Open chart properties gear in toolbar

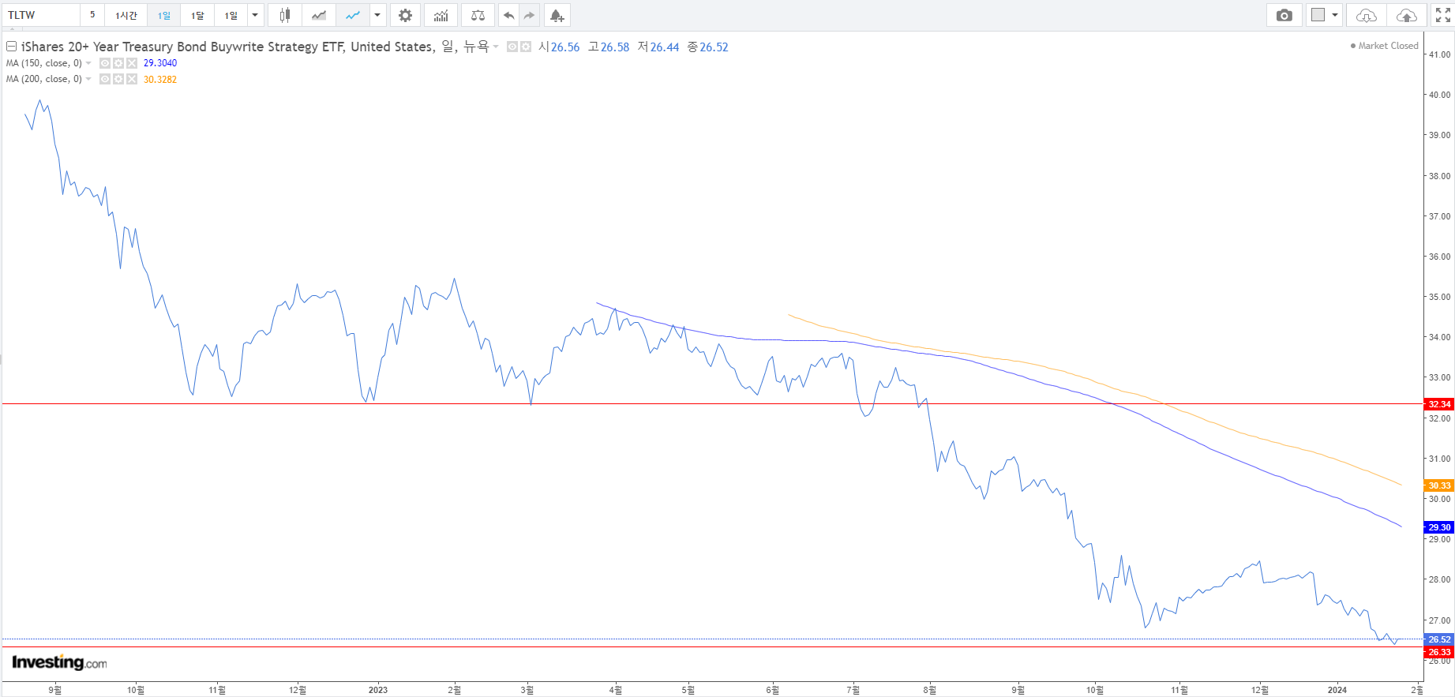[405, 15]
